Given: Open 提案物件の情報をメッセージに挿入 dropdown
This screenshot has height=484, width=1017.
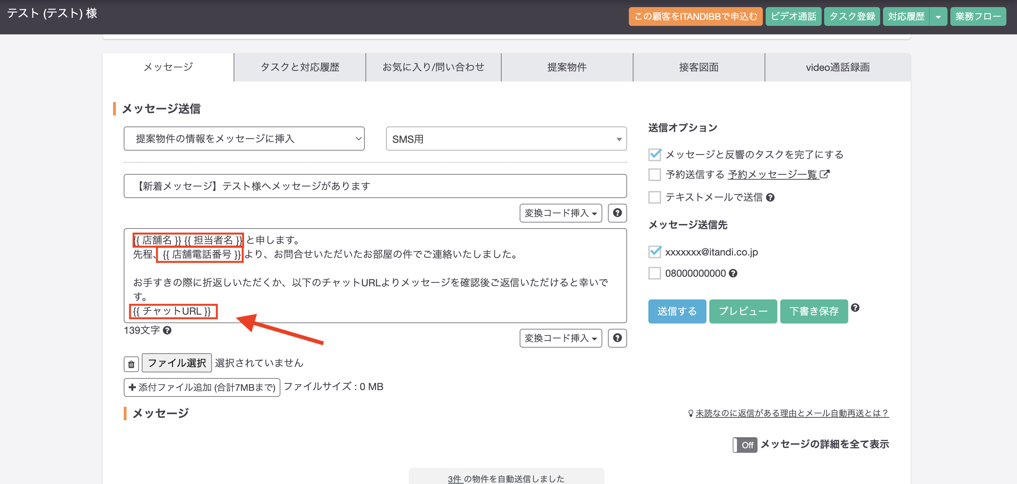Looking at the screenshot, I should pos(244,139).
